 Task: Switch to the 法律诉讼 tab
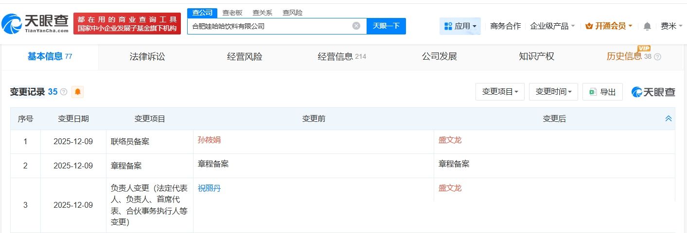[147, 57]
